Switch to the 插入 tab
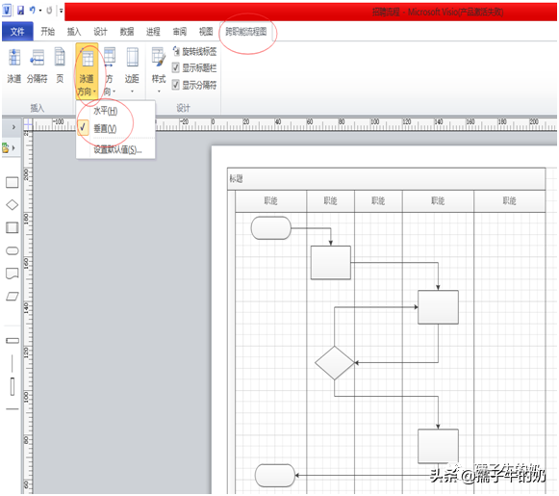The width and height of the screenshot is (559, 496). point(74,32)
